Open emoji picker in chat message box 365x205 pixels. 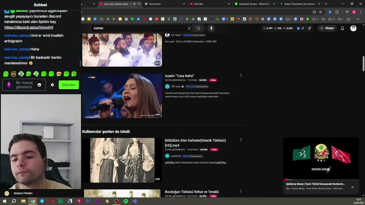point(39,85)
